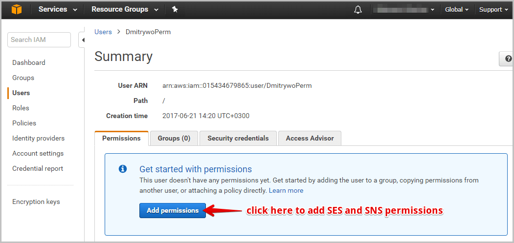Select Users in the sidebar
Viewport: 514px width, 243px height.
[21, 93]
